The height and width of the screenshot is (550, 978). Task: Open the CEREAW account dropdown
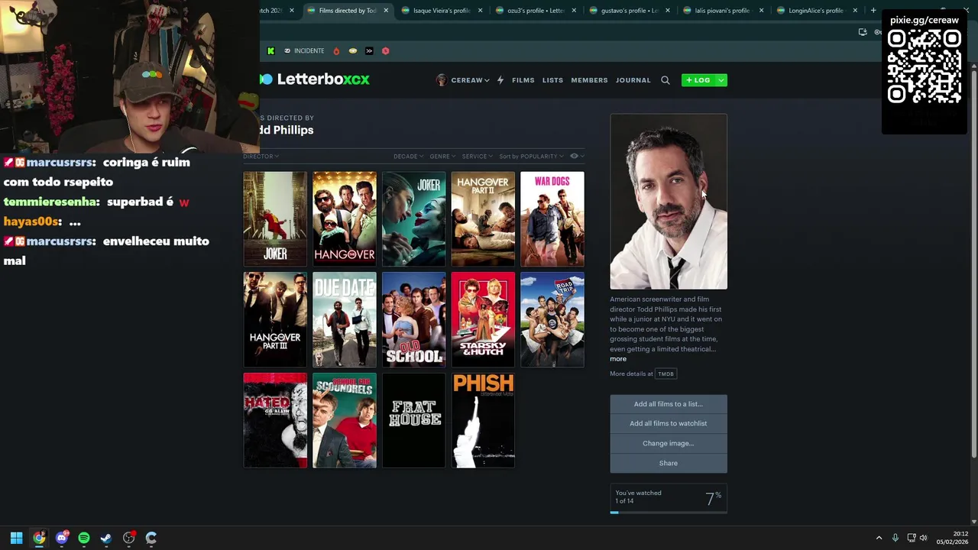470,80
